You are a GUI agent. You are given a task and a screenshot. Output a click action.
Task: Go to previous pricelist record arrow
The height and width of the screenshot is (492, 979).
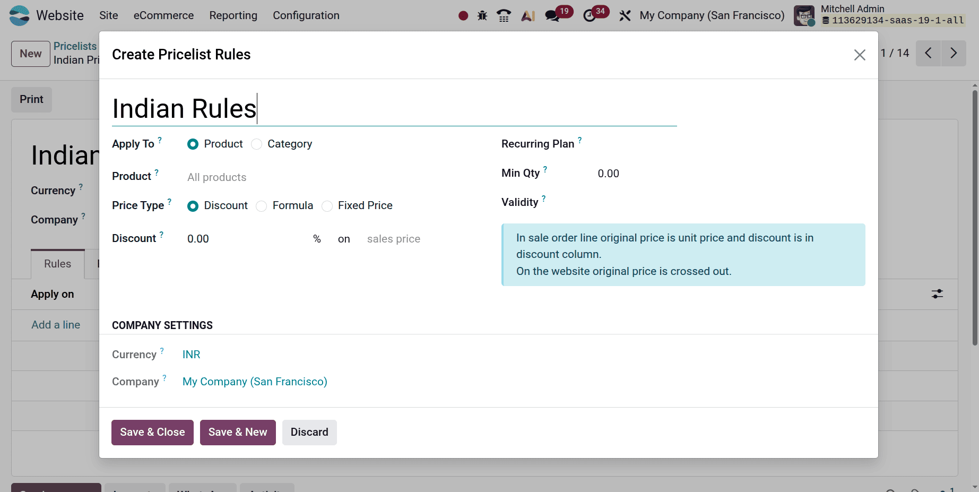[x=928, y=53]
